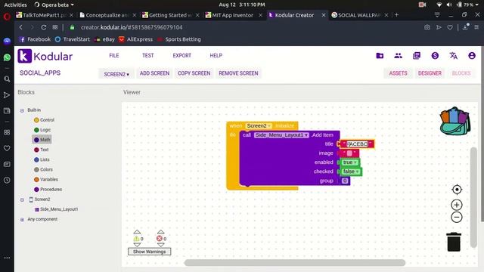Click the dollar monetization icon

pos(435,55)
